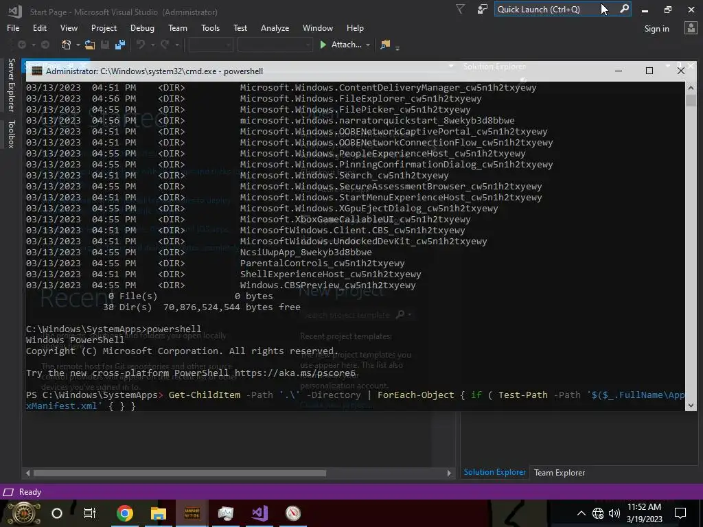Open the Tools menu

(x=210, y=27)
